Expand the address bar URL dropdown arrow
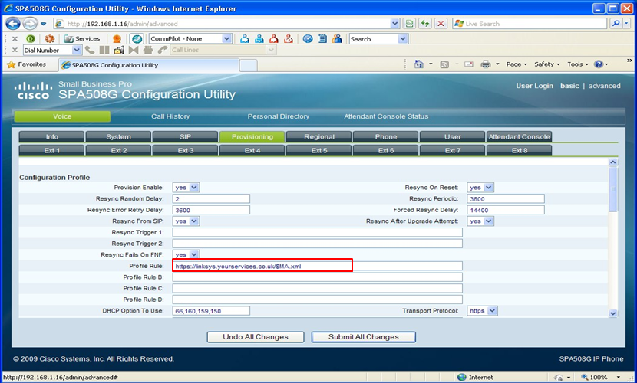 coord(394,24)
